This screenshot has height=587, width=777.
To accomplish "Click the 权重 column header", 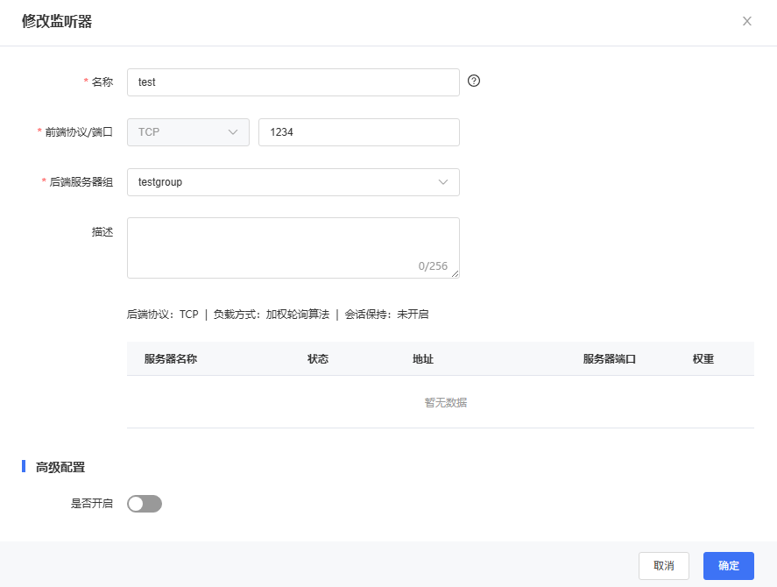I will click(x=703, y=359).
